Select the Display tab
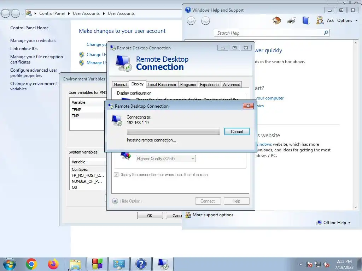 point(138,84)
